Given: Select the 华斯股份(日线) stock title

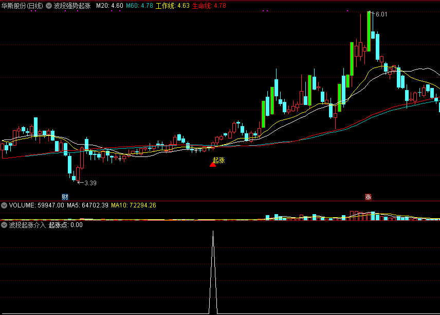Looking at the screenshot, I should pyautogui.click(x=22, y=6).
